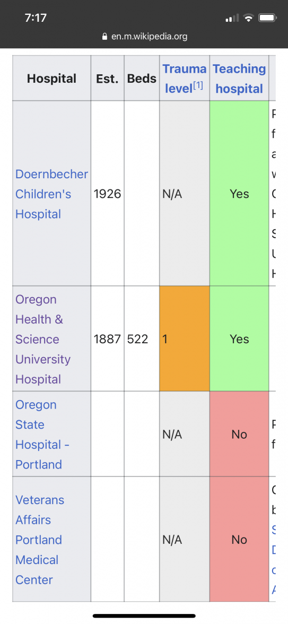Viewport: 288px width, 624px height.
Task: Tap the home indicator bar at bottom
Action: 144,616
